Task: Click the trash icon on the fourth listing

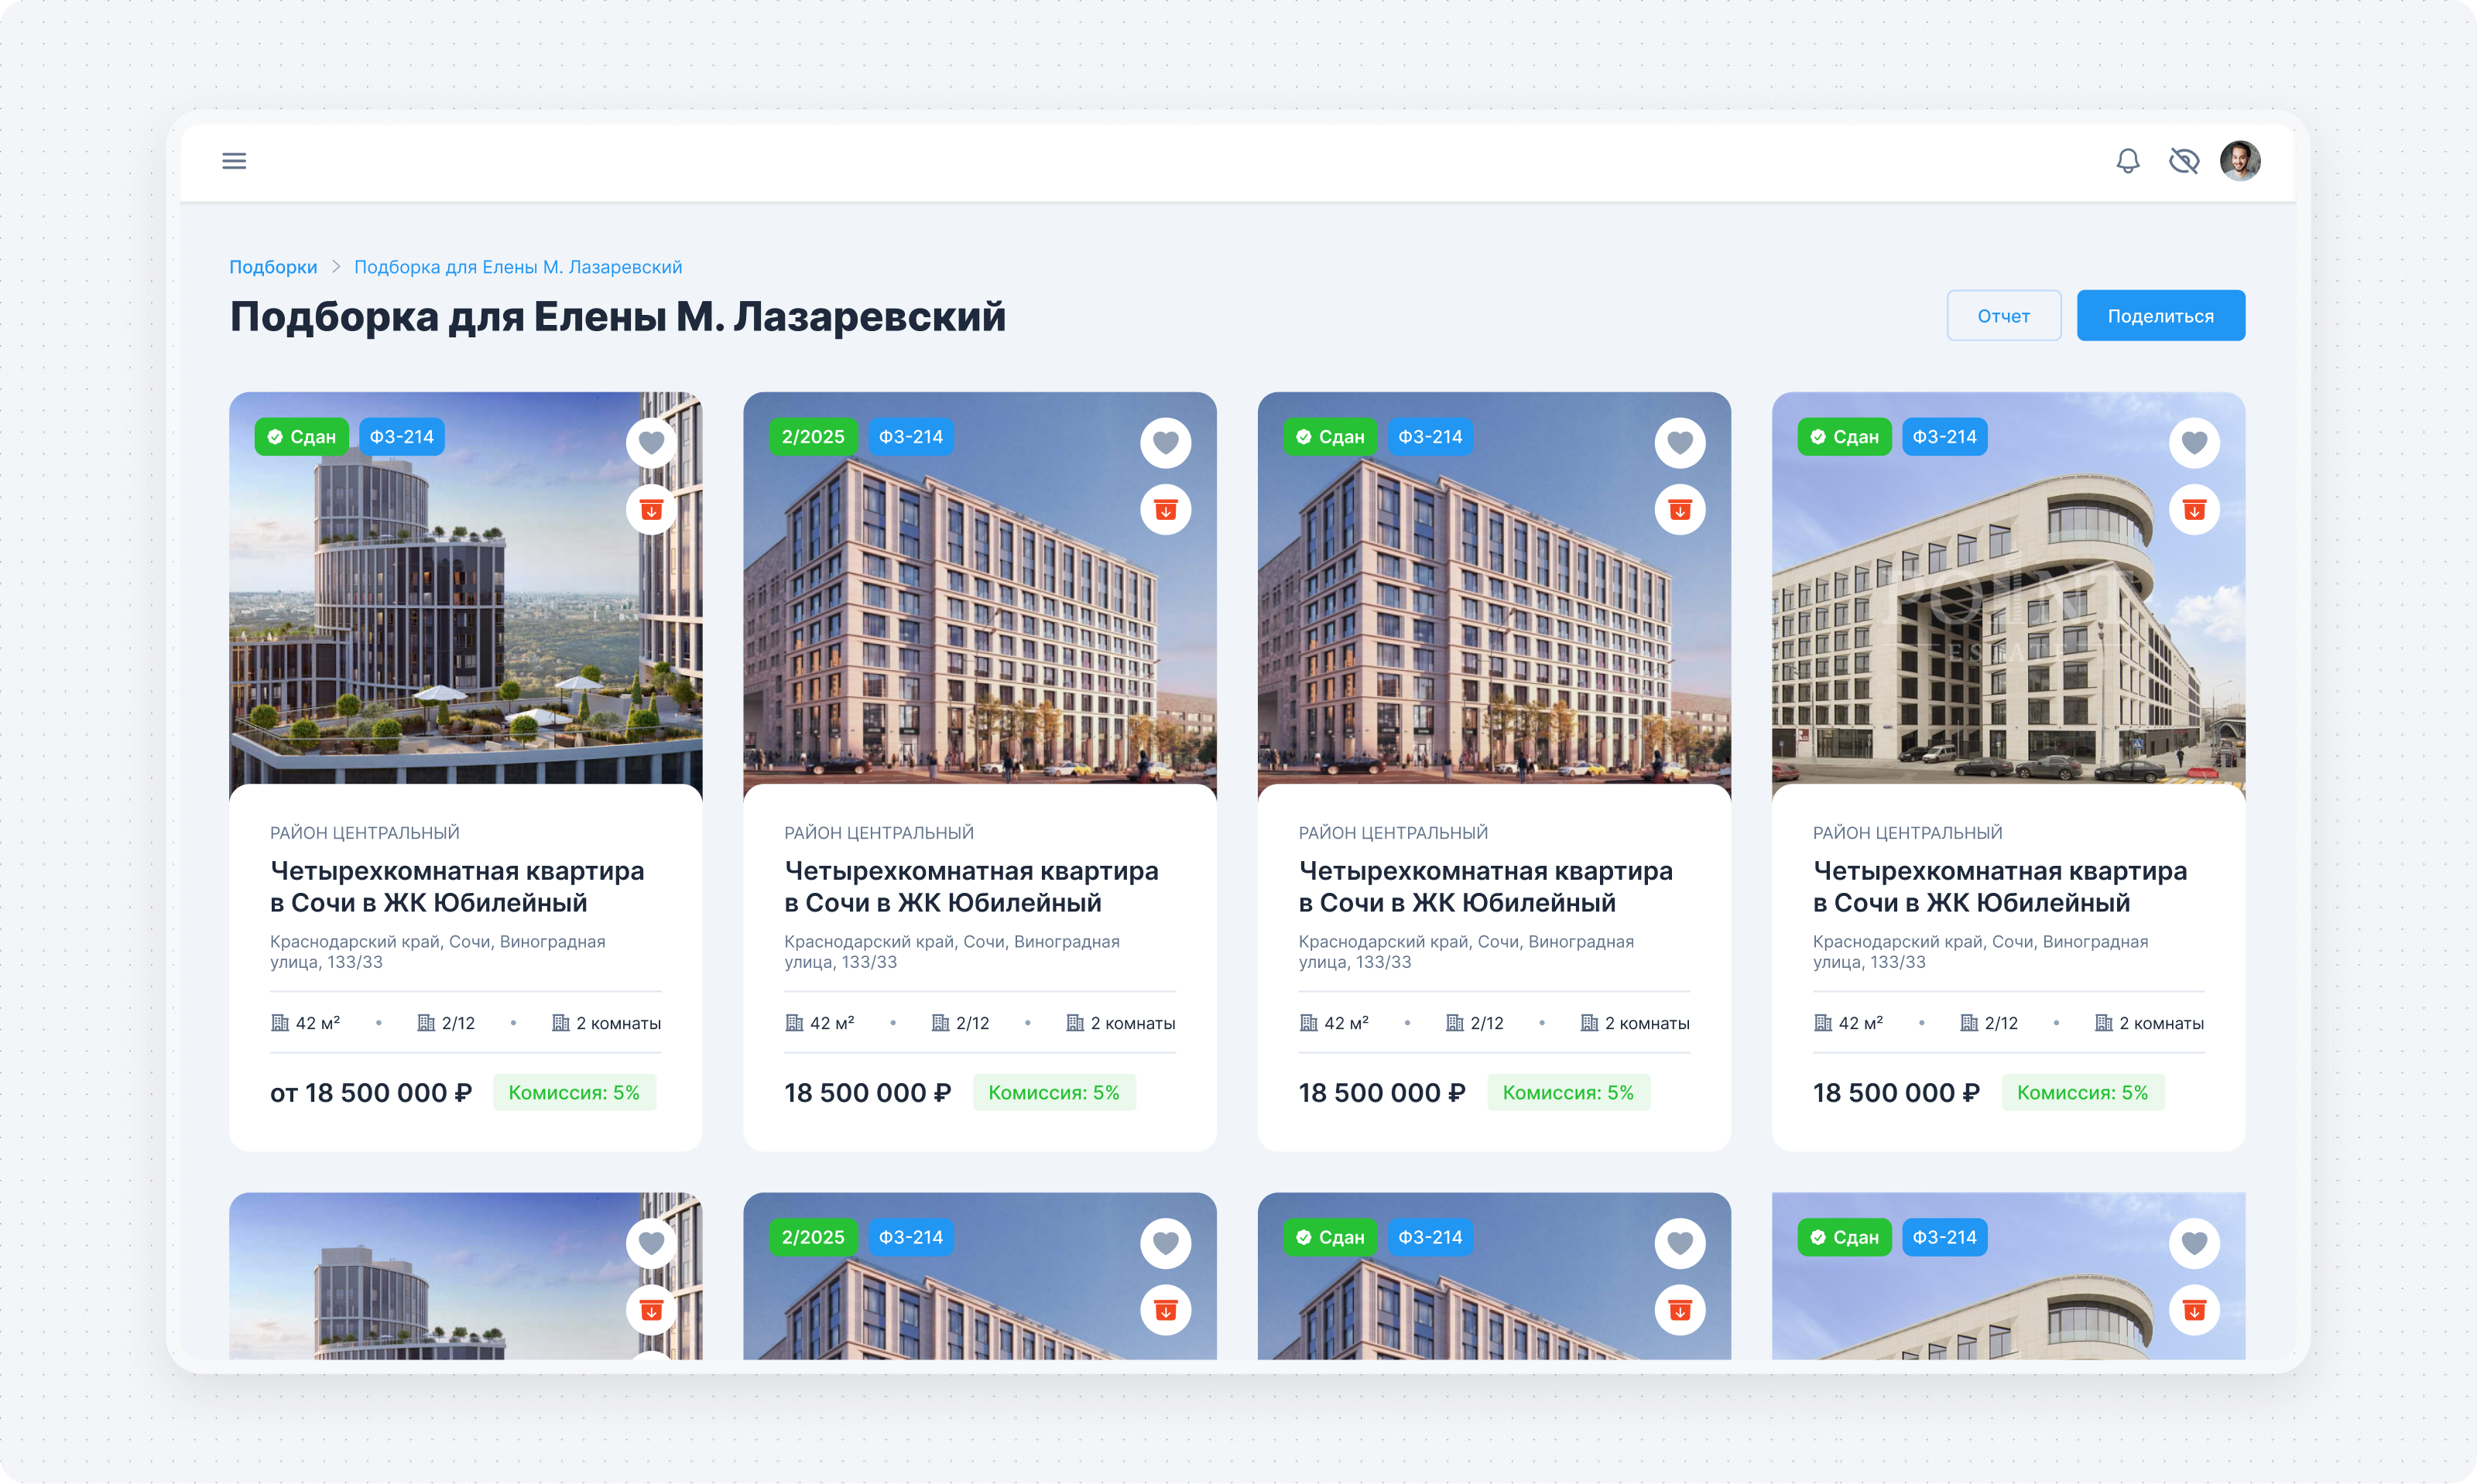Action: (2195, 509)
